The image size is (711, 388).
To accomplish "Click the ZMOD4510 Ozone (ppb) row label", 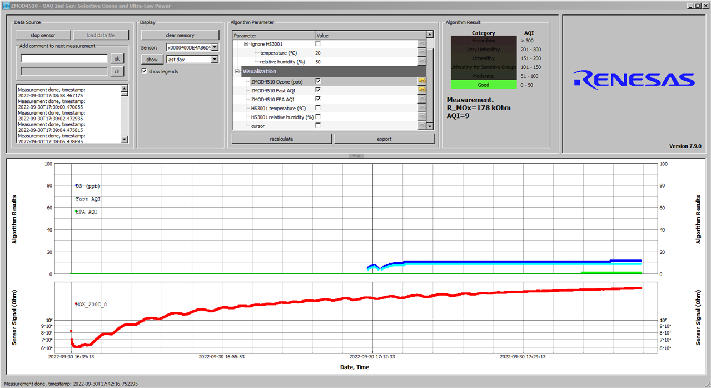I will click(277, 81).
